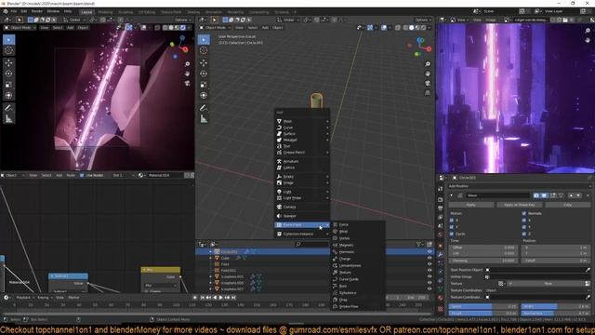Expand the Cube row in outliner
Image resolution: width=595 pixels, height=335 pixels.
pyautogui.click(x=211, y=258)
